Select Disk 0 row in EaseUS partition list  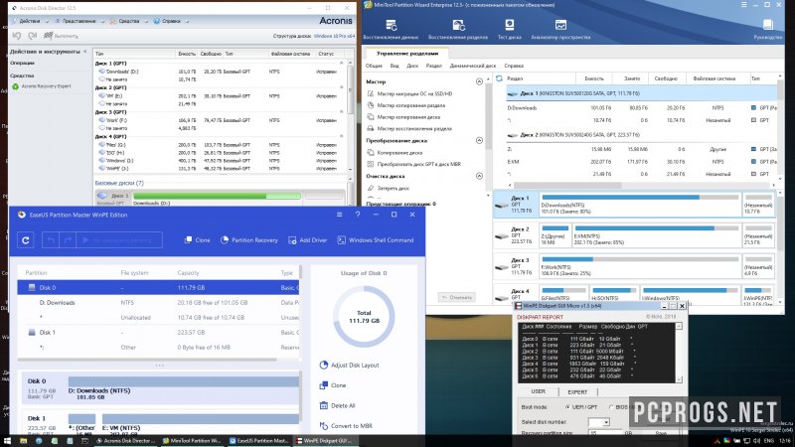coord(158,287)
